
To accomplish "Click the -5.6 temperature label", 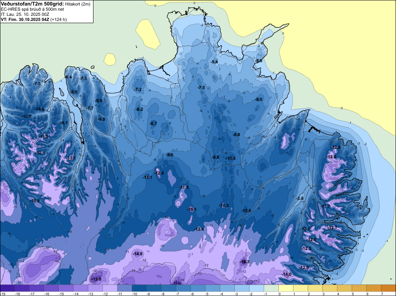I will point(259,61).
